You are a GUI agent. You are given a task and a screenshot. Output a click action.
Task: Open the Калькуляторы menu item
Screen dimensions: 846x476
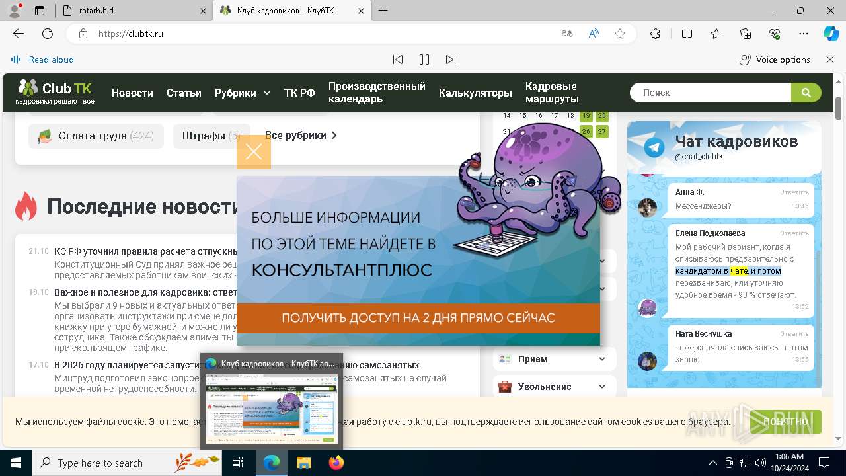(475, 93)
